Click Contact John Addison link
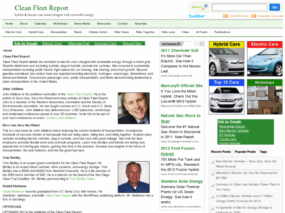Viewport: 285px width, 213px height. pyautogui.click(x=61, y=118)
